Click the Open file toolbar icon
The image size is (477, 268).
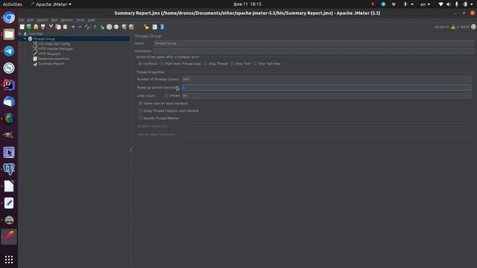coord(36,27)
